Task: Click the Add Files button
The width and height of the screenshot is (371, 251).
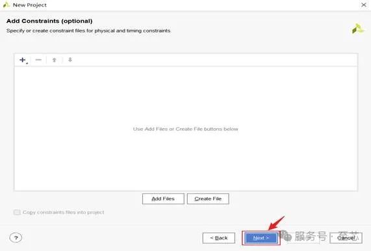Action: click(x=163, y=199)
